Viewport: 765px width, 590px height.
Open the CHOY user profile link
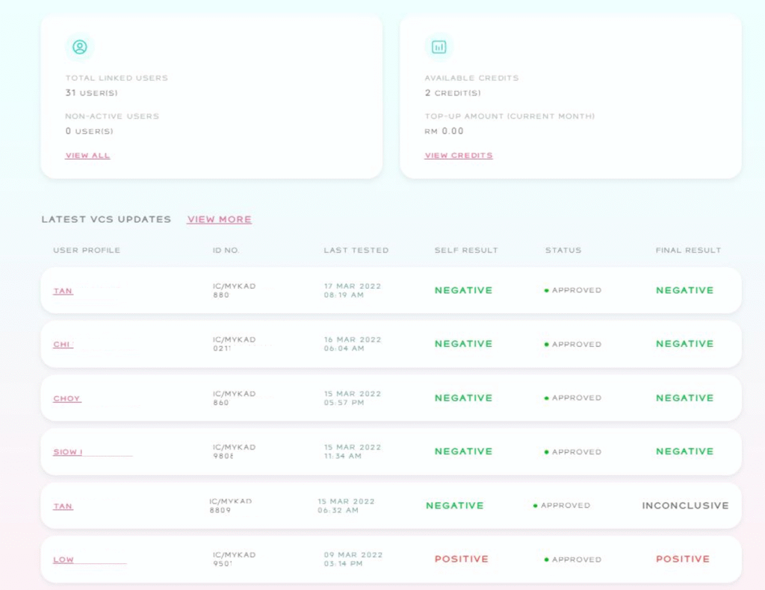(66, 398)
